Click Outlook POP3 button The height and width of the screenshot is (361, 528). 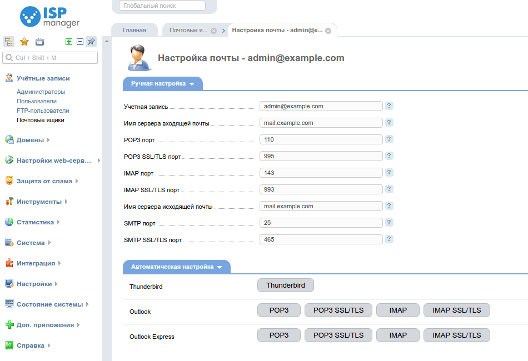[x=279, y=310]
